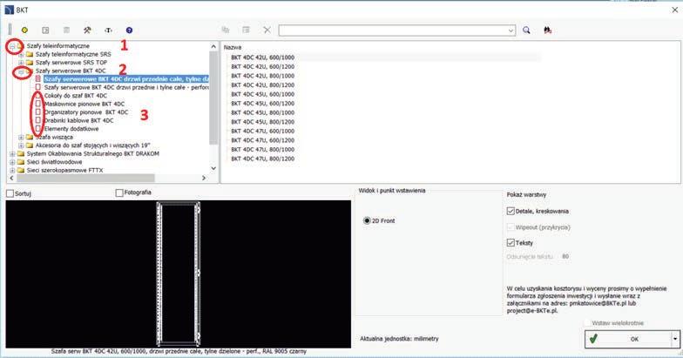Expand Szafy serwerowe SRS TOP node

[21, 63]
